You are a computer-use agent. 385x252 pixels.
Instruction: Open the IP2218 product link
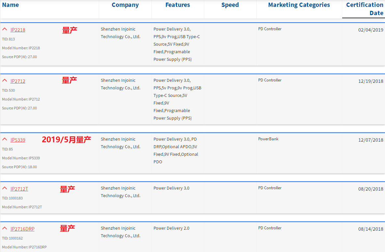18,30
